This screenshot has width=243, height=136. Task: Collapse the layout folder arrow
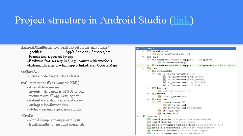(x=148, y=88)
